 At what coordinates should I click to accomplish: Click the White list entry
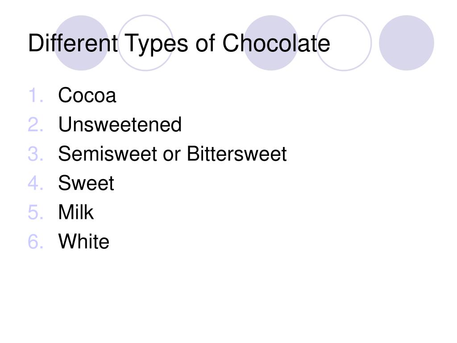[x=83, y=241]
